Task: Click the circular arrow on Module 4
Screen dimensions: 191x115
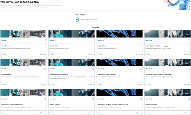Action: (x=189, y=40)
